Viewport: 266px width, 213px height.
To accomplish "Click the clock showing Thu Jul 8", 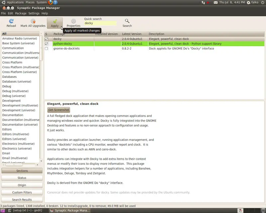I will 232,2.
